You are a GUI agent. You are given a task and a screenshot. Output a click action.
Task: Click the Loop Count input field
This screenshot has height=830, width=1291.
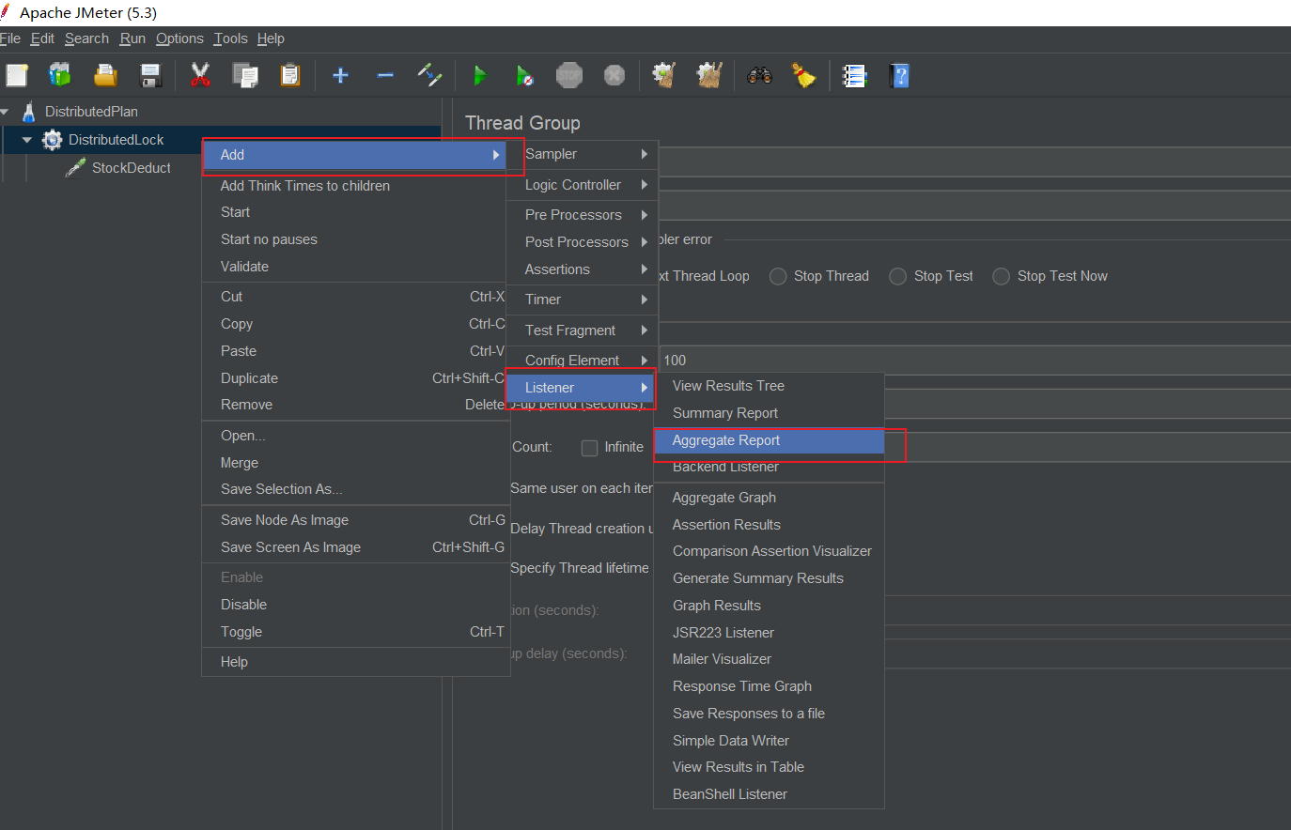point(1088,447)
